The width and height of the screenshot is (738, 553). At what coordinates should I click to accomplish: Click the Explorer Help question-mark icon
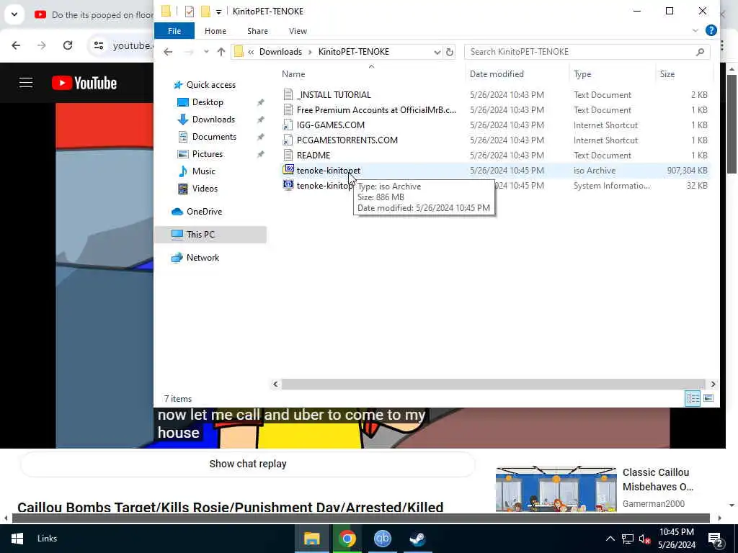(x=711, y=30)
